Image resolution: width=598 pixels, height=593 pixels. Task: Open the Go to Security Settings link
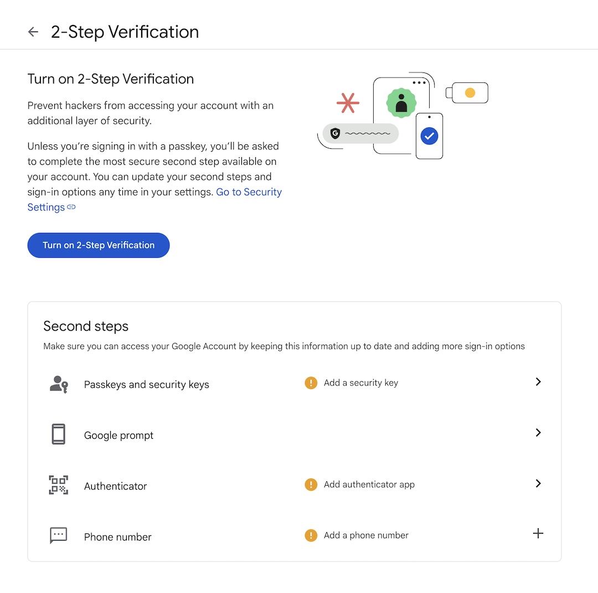pyautogui.click(x=249, y=193)
